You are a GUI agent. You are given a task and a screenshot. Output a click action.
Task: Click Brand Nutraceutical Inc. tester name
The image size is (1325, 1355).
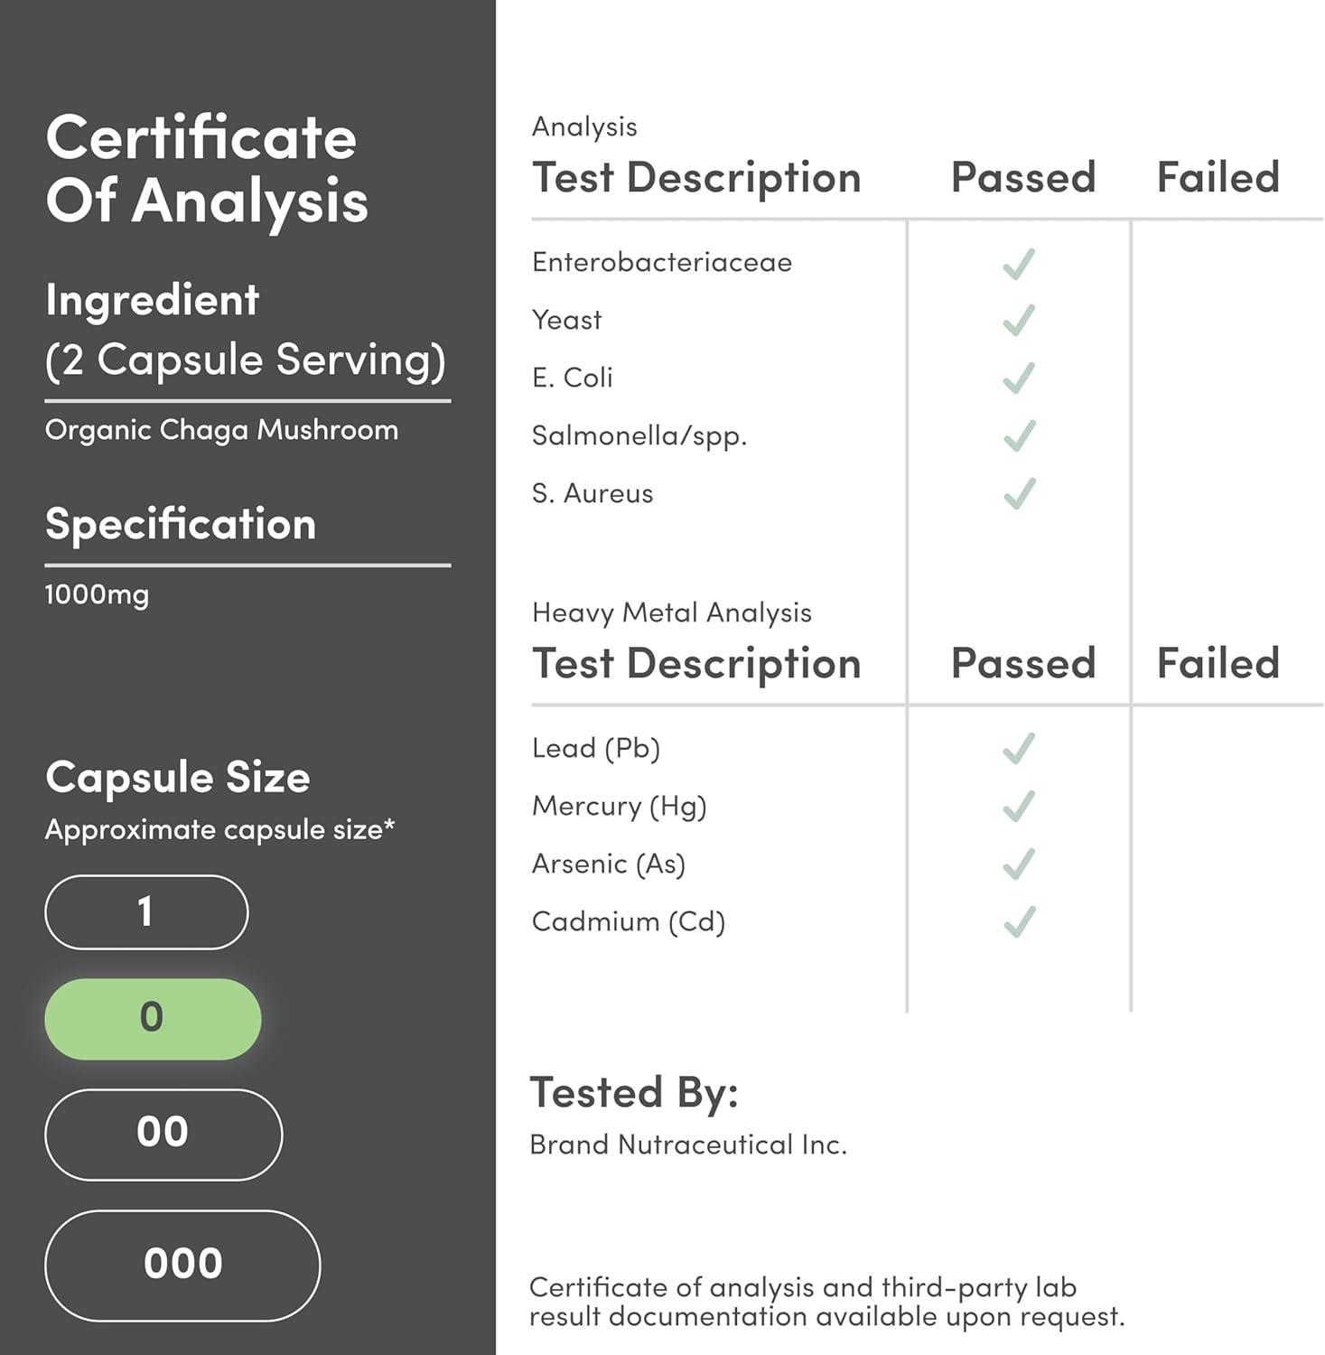point(687,1145)
